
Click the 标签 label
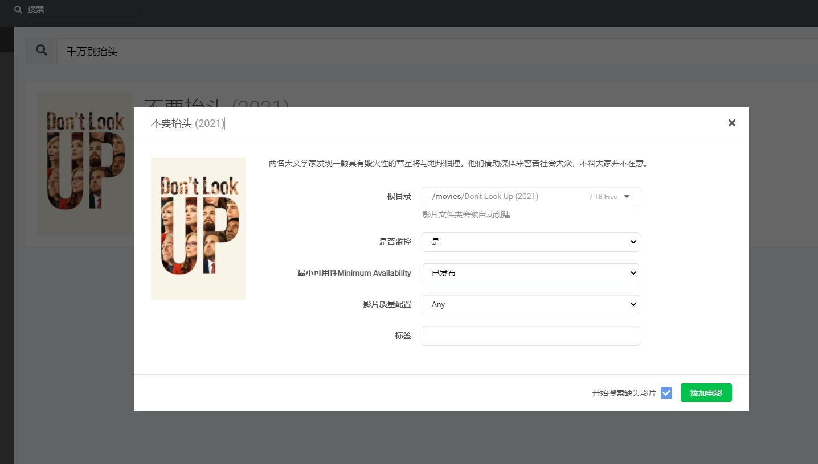point(403,335)
